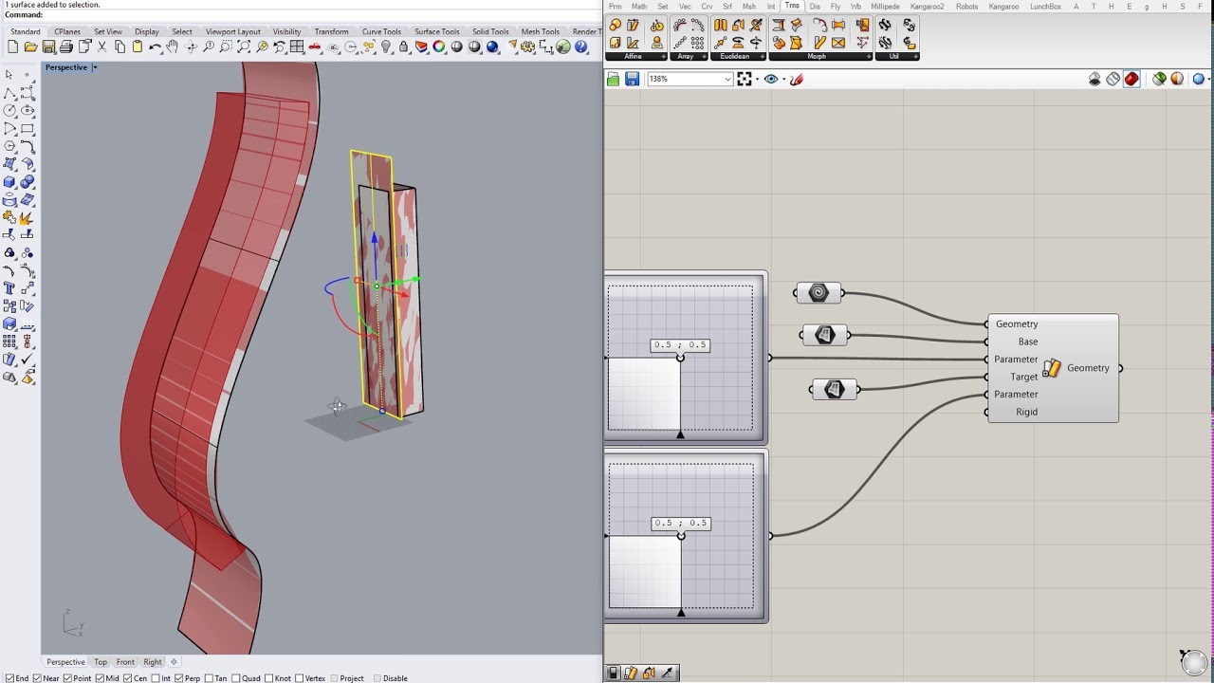Click the Grasshopper sketch brush icon
This screenshot has width=1214, height=683.
pos(797,79)
